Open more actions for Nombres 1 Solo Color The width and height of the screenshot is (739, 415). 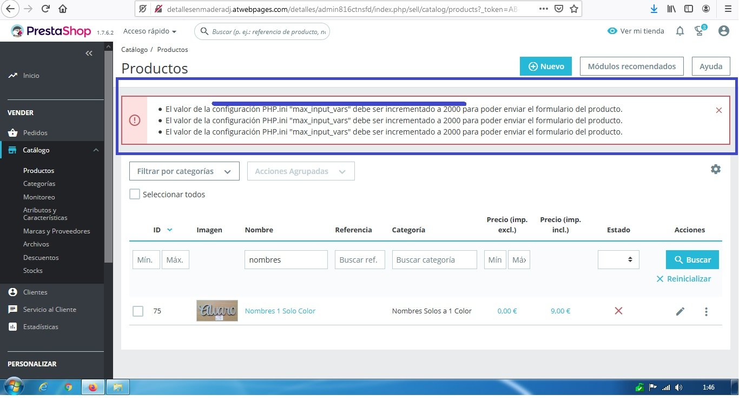(x=706, y=312)
